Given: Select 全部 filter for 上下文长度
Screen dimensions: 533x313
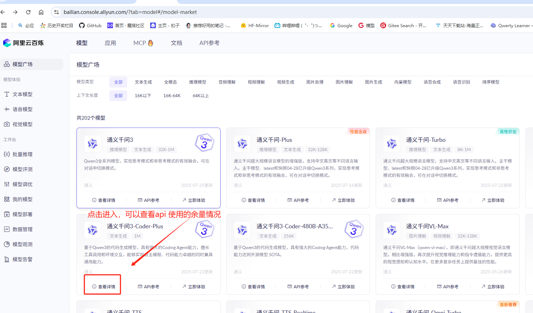Looking at the screenshot, I should click(118, 96).
